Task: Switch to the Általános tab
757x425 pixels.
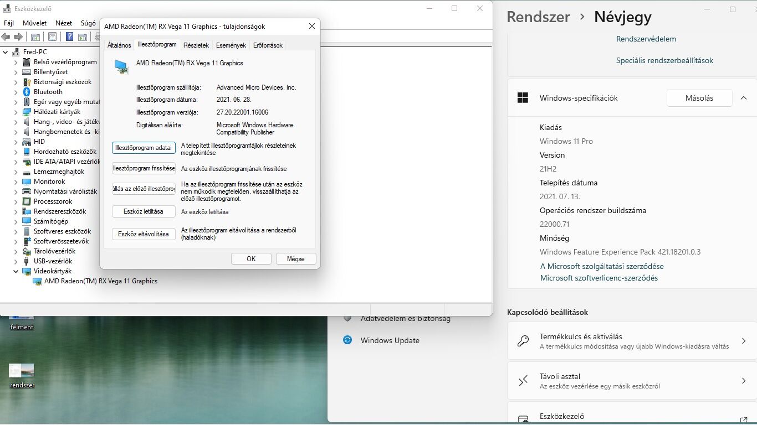Action: tap(119, 45)
